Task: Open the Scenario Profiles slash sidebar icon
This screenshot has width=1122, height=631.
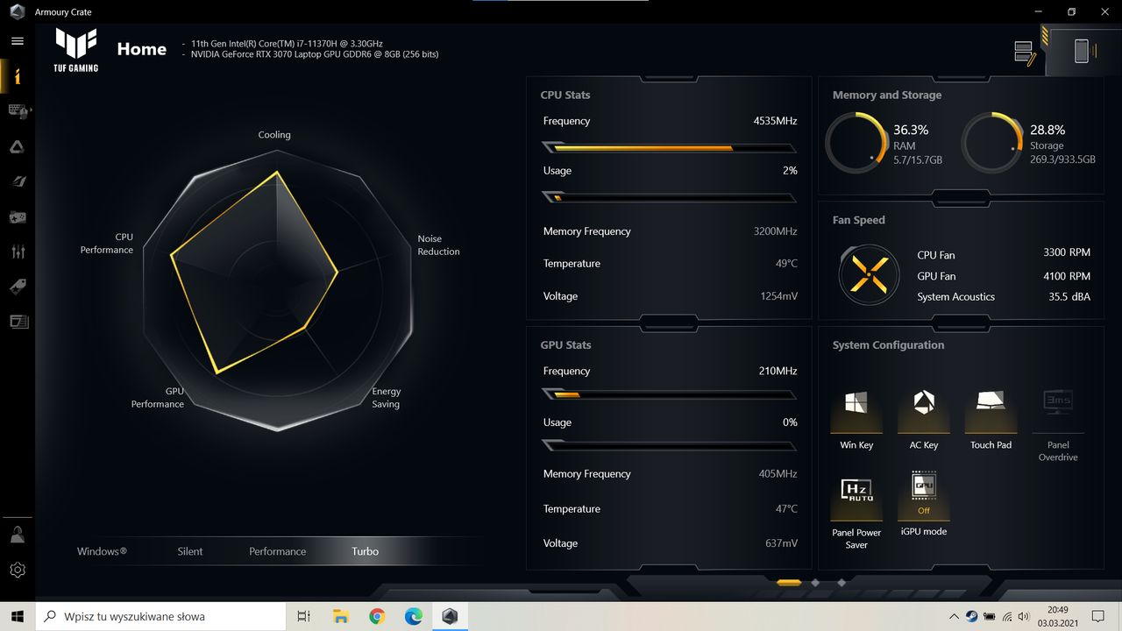Action: [18, 182]
